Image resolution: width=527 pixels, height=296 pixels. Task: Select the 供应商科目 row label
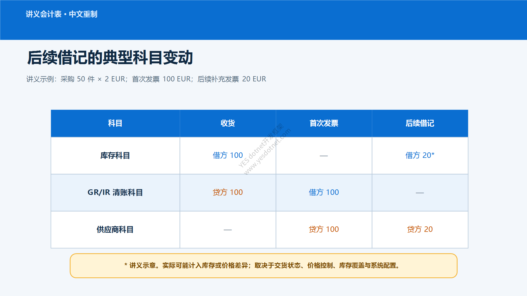tap(115, 229)
